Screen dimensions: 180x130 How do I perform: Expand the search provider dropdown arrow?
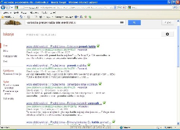pyautogui.click(x=178, y=8)
